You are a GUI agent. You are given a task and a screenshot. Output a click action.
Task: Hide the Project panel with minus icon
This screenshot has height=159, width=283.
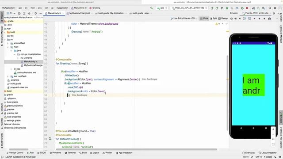click(x=41, y=13)
